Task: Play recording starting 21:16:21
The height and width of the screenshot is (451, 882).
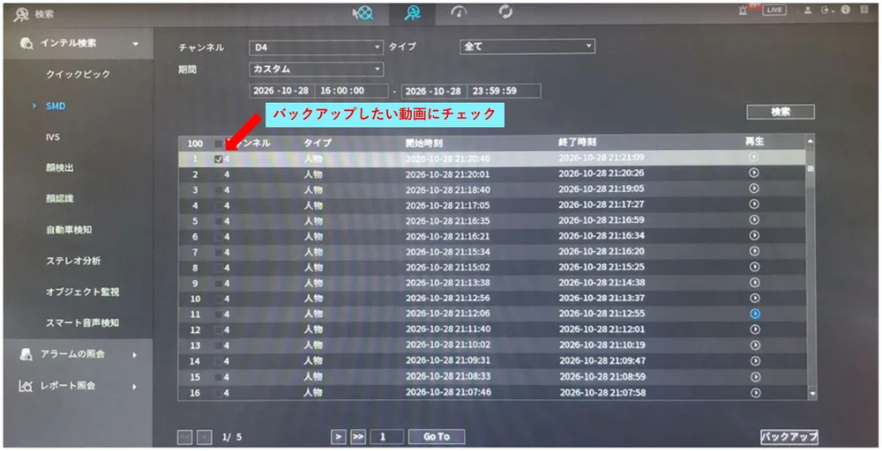Action: click(x=754, y=236)
